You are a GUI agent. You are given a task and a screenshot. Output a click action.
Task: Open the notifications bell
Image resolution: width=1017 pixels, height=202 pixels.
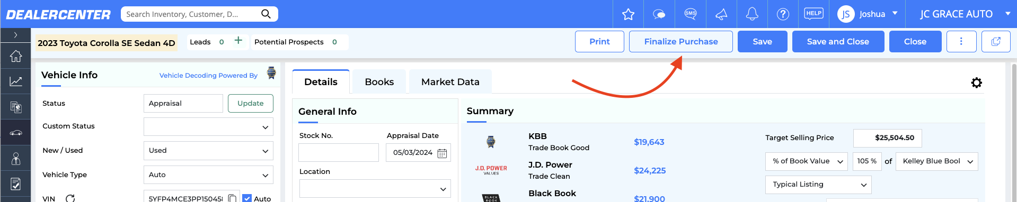[x=752, y=14]
